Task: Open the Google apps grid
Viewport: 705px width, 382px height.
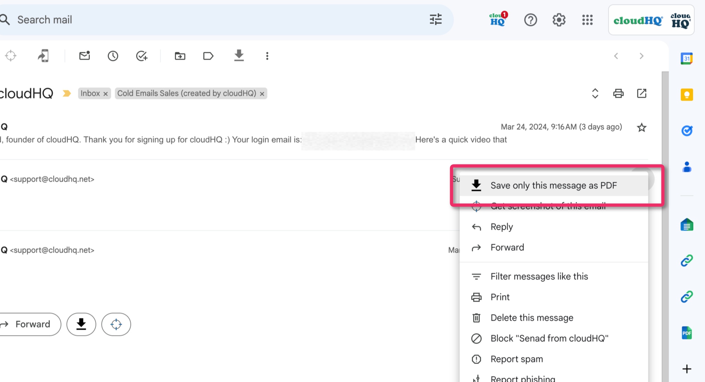Action: pos(587,20)
